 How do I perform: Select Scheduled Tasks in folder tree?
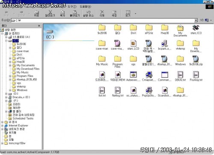tap(23, 118)
